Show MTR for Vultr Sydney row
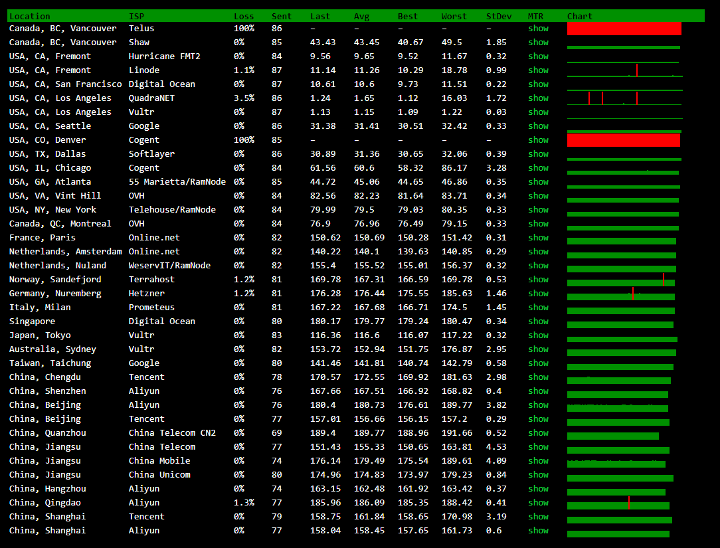The width and height of the screenshot is (720, 548). click(x=538, y=349)
